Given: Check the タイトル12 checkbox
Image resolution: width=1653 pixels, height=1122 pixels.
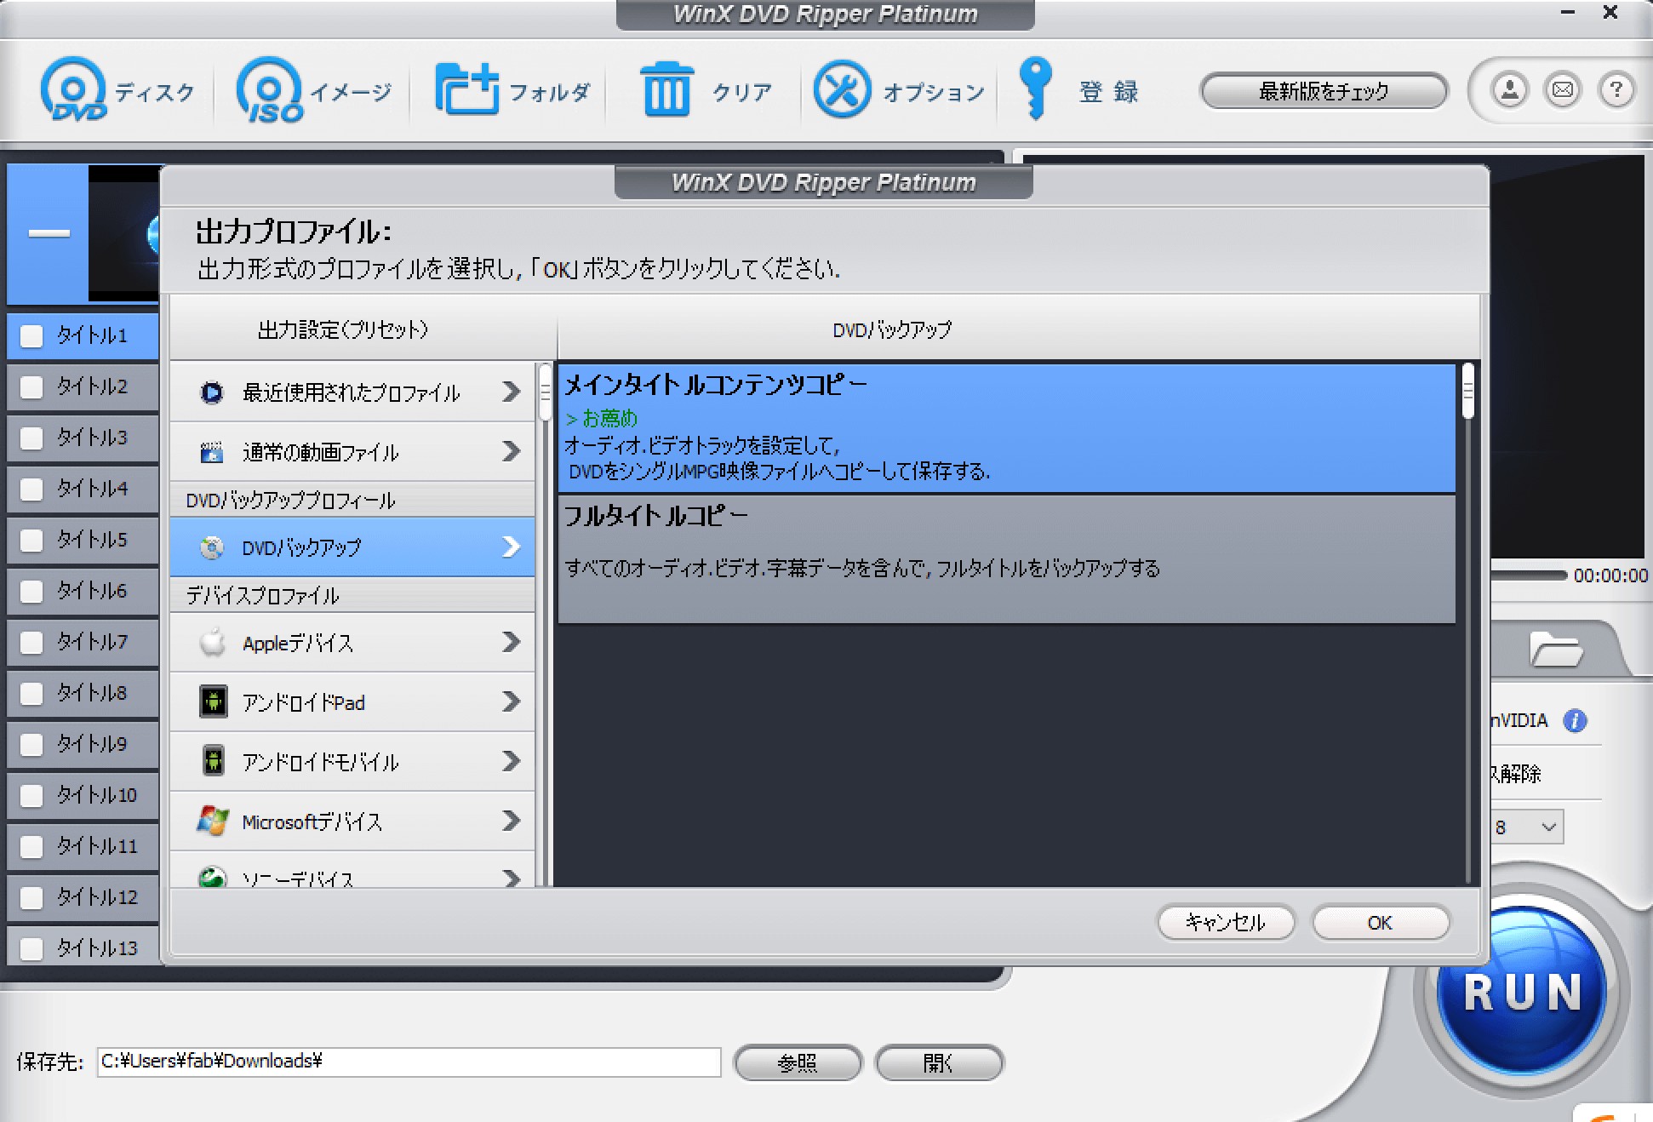Looking at the screenshot, I should click(31, 898).
